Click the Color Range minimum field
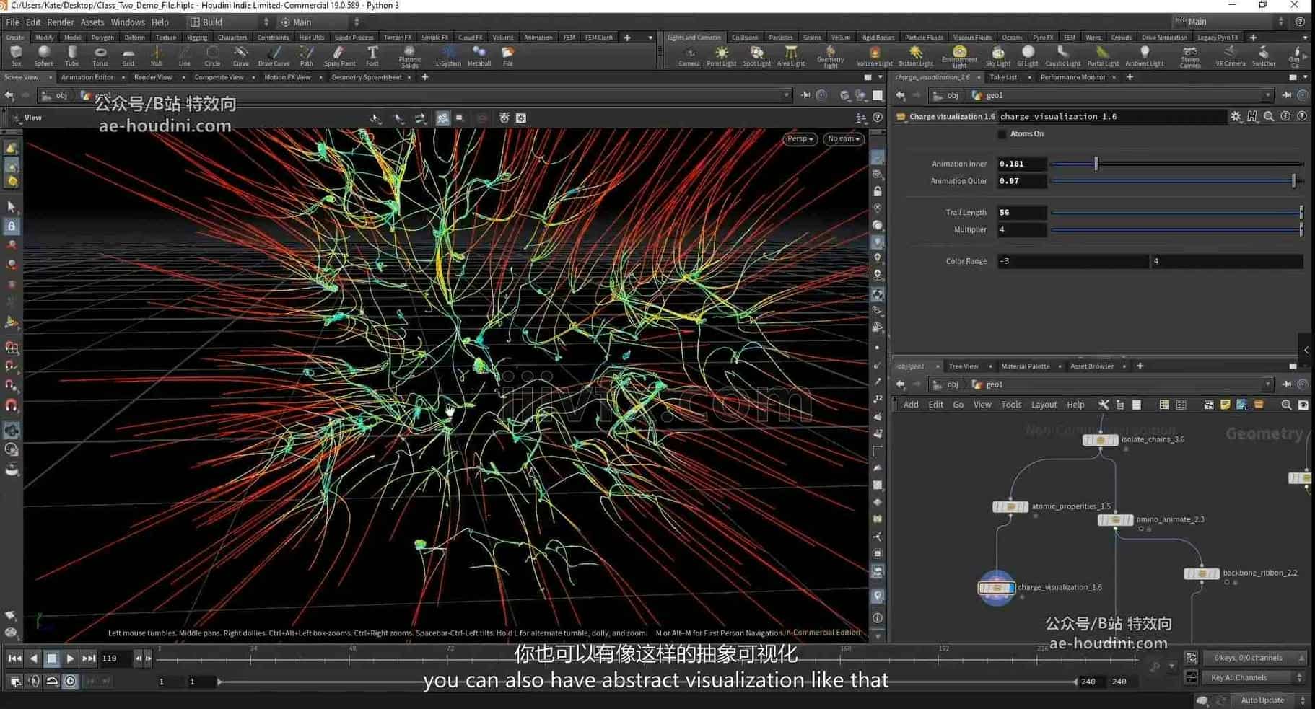This screenshot has width=1315, height=709. pyautogui.click(x=1072, y=261)
